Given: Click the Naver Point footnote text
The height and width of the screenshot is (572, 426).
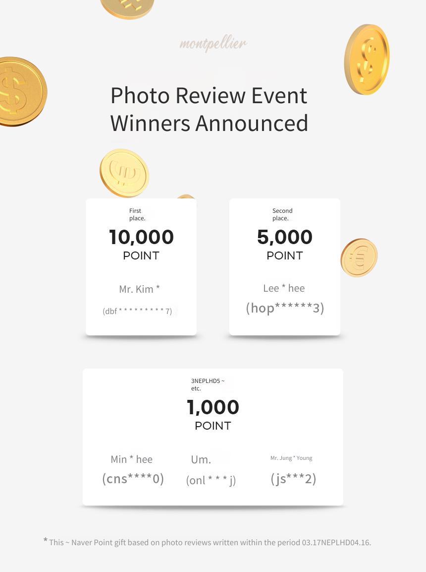Looking at the screenshot, I should pyautogui.click(x=207, y=542).
